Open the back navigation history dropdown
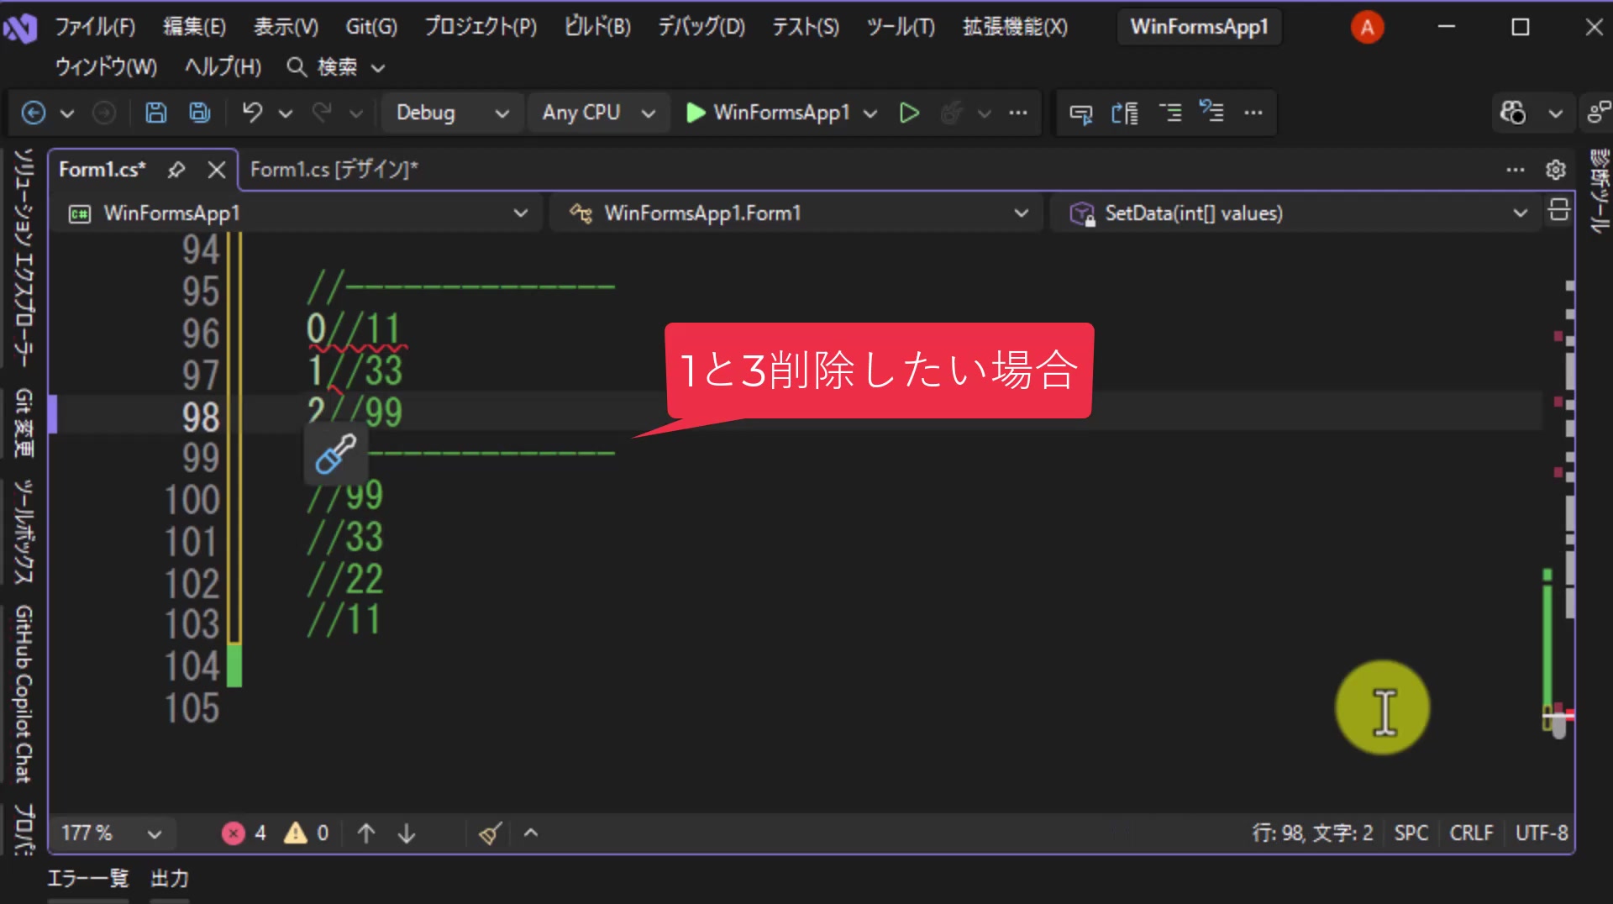Screen dimensions: 1613x904 pos(67,113)
